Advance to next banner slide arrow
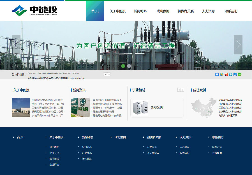Image resolution: width=252 pixels, height=175 pixels. point(238,45)
